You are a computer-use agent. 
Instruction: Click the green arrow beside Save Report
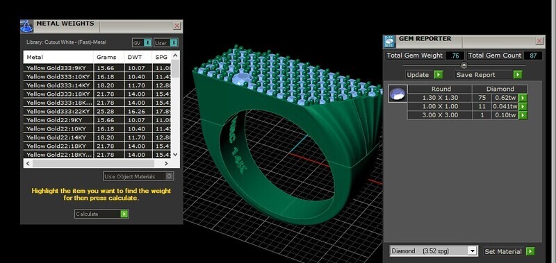point(518,75)
